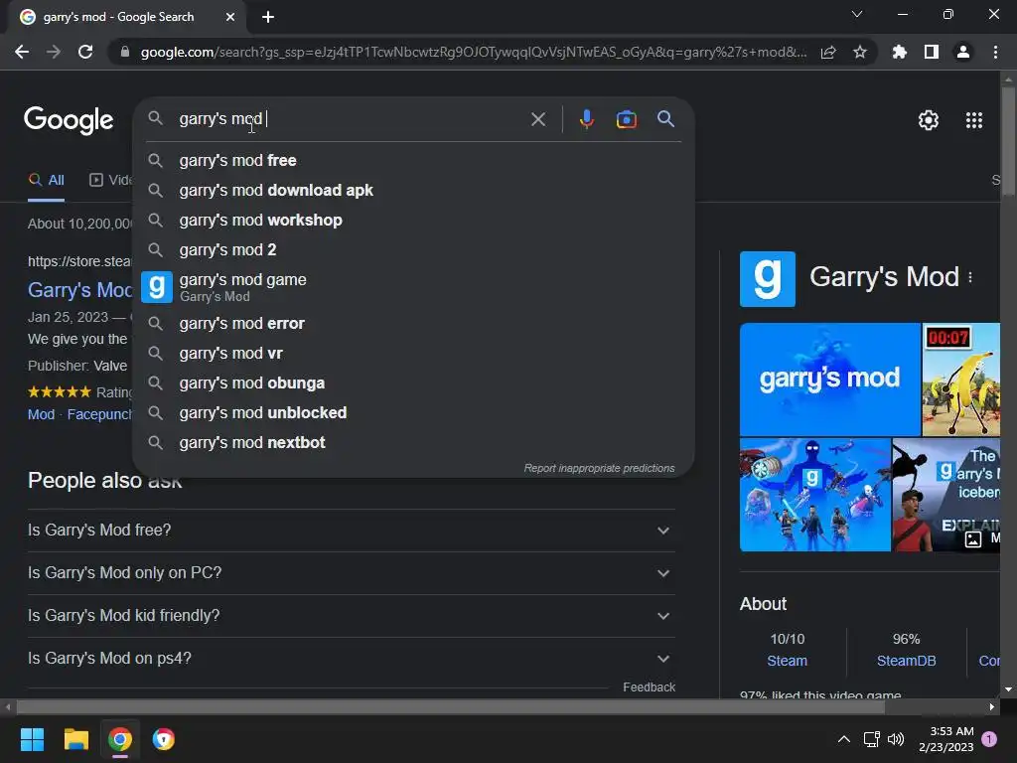This screenshot has width=1017, height=763.
Task: Choose suggestion 'garry's mod error'
Action: click(413, 323)
